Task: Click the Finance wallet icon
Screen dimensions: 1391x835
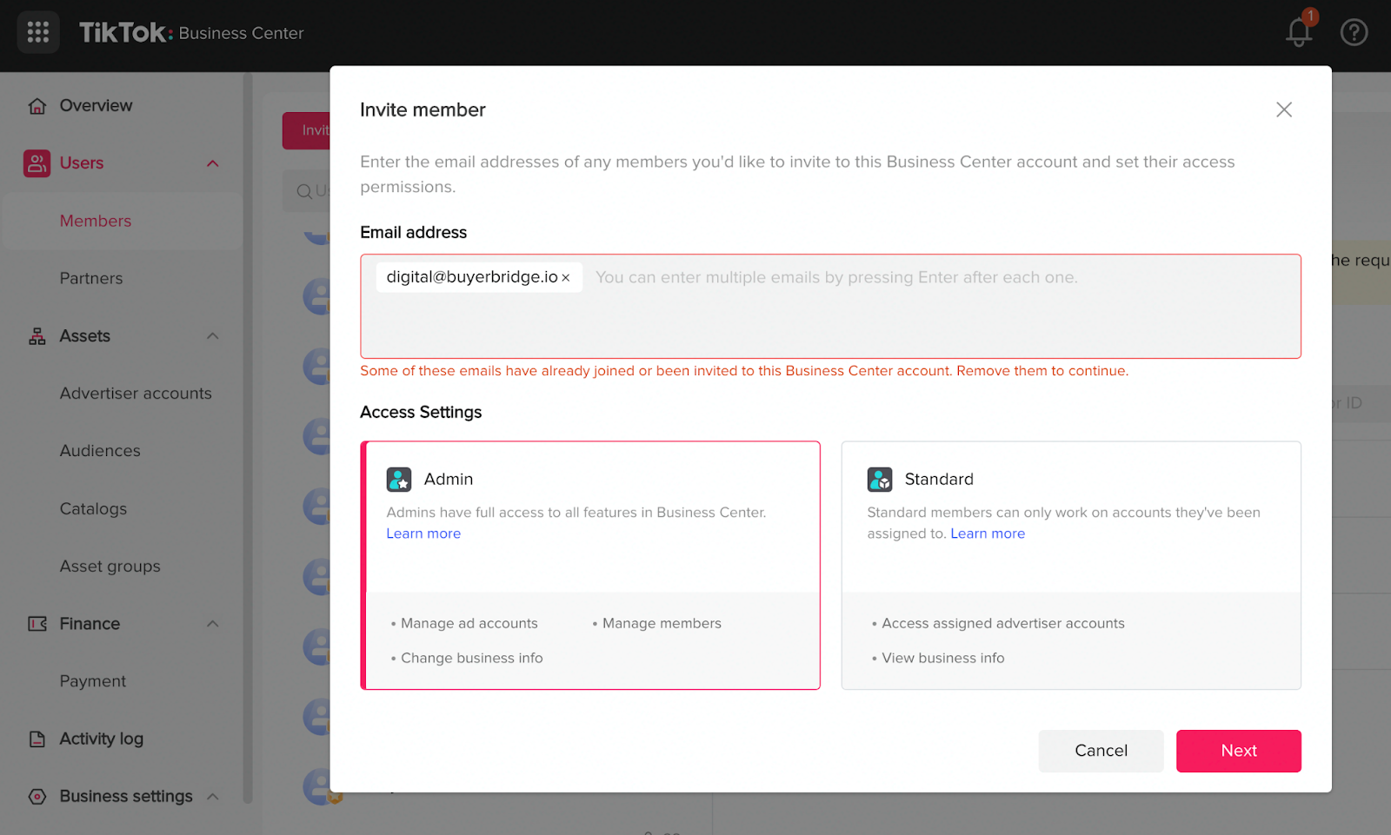Action: tap(37, 624)
